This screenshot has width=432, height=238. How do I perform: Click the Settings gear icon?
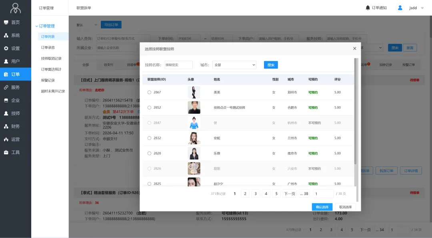click(6, 48)
